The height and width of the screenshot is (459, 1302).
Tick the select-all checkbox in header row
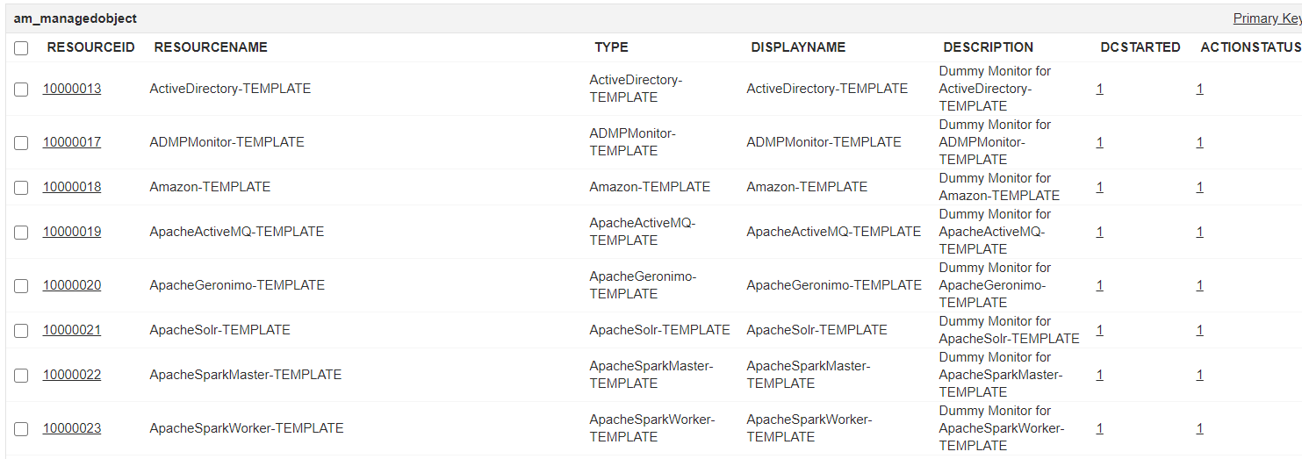tap(21, 48)
